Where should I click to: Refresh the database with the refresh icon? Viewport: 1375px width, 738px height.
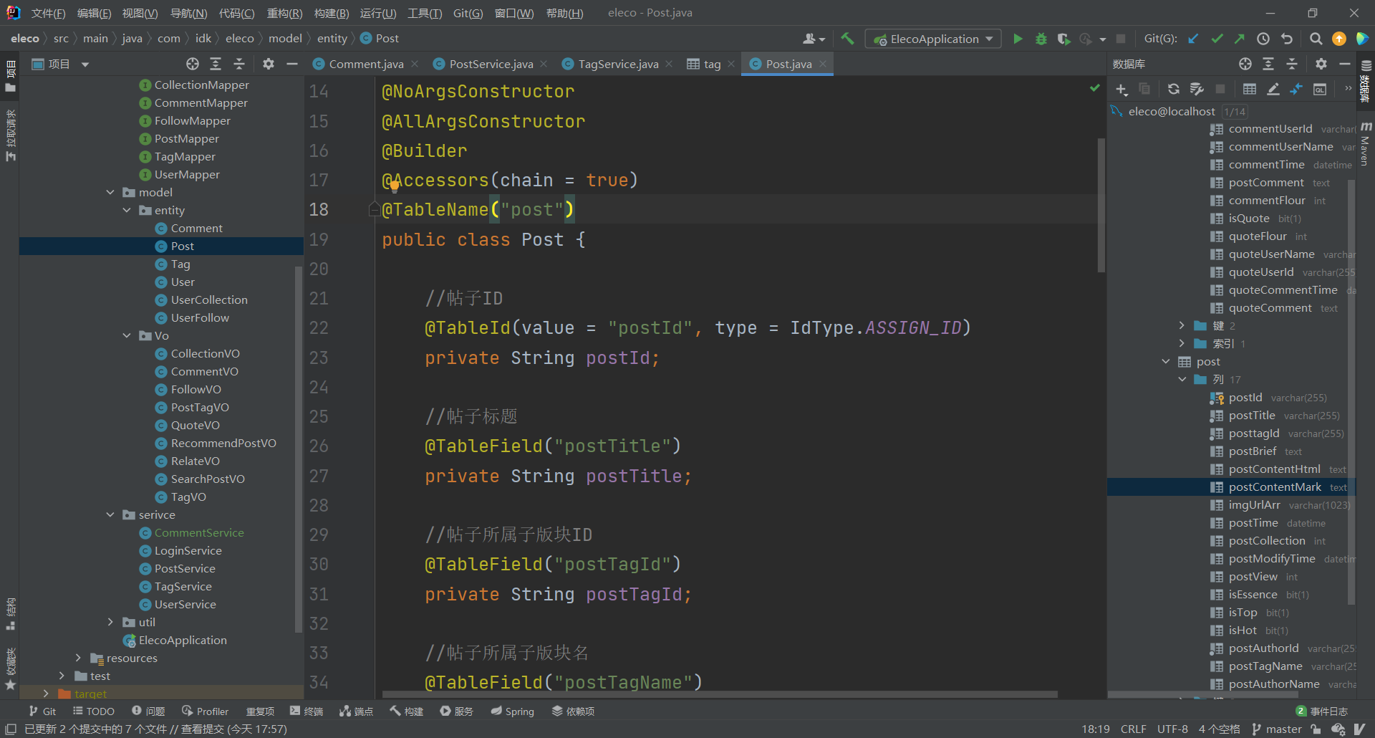[x=1173, y=89]
